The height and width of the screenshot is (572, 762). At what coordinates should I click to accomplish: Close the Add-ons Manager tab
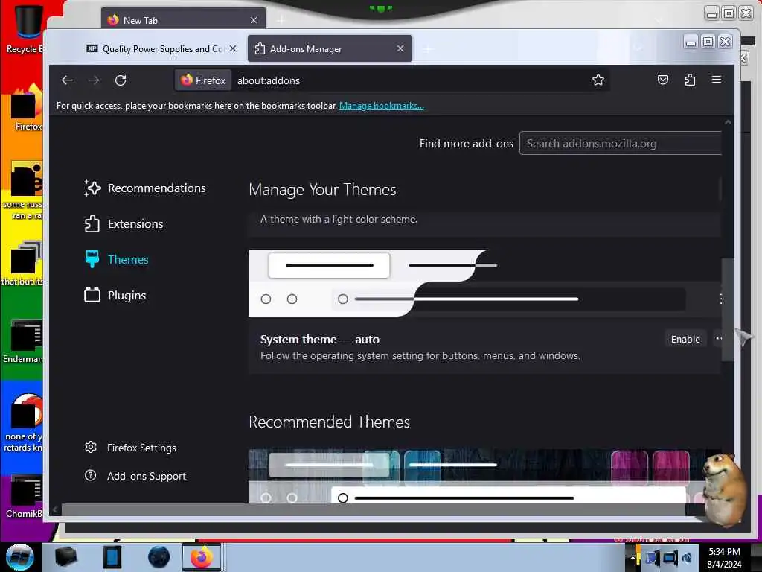[x=400, y=48]
